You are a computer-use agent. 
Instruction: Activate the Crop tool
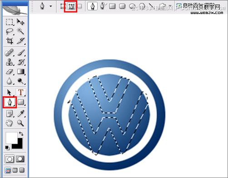click(x=10, y=41)
